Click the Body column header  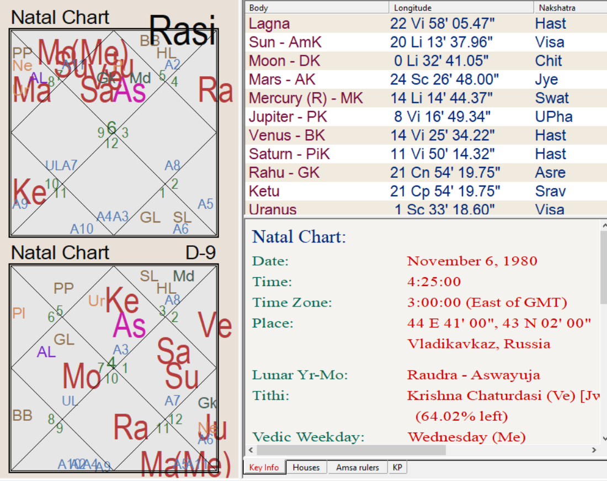[317, 7]
